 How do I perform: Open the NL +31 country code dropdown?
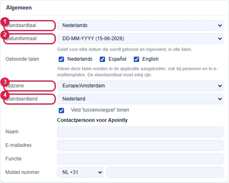80,172
